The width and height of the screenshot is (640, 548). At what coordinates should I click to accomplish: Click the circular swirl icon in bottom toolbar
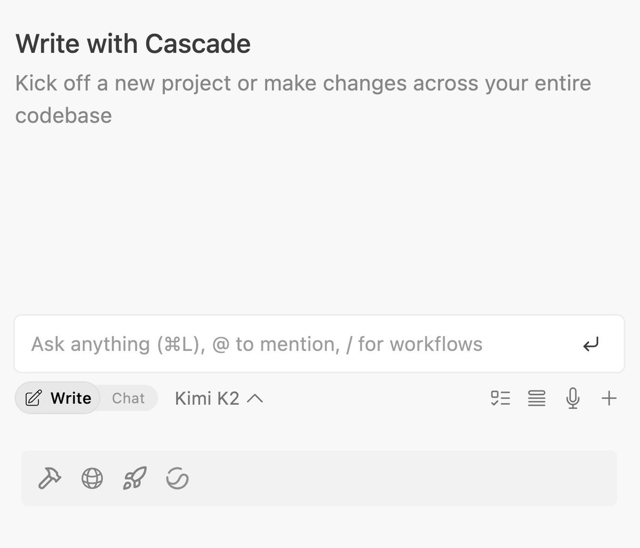click(x=178, y=478)
